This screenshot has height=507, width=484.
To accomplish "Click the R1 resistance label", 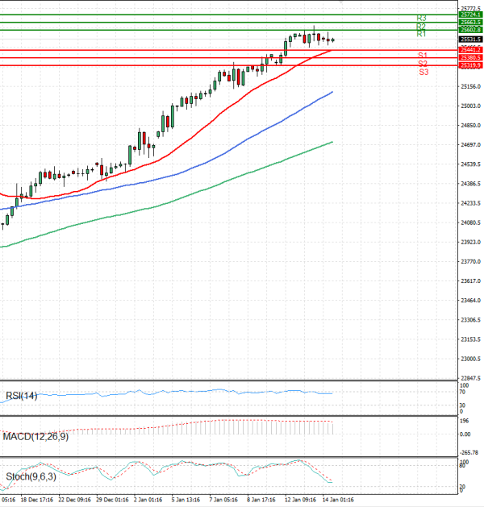I will (x=421, y=34).
